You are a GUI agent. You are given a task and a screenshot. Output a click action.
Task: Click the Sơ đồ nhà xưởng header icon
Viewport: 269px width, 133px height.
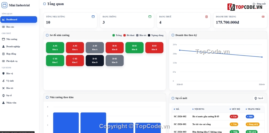[x=47, y=35]
